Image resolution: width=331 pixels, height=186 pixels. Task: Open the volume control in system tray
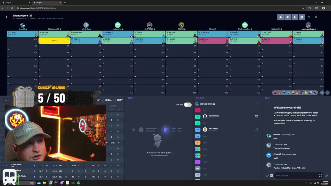click(318, 183)
